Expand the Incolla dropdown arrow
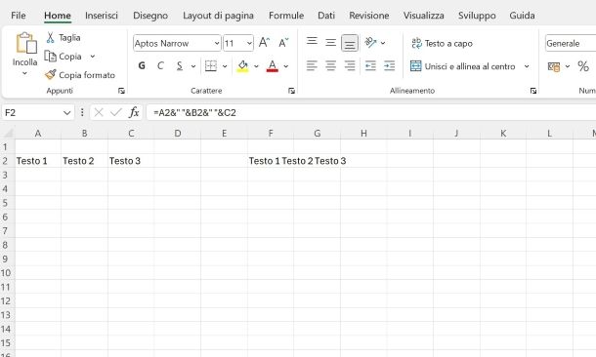This screenshot has height=357, width=596. [x=24, y=73]
